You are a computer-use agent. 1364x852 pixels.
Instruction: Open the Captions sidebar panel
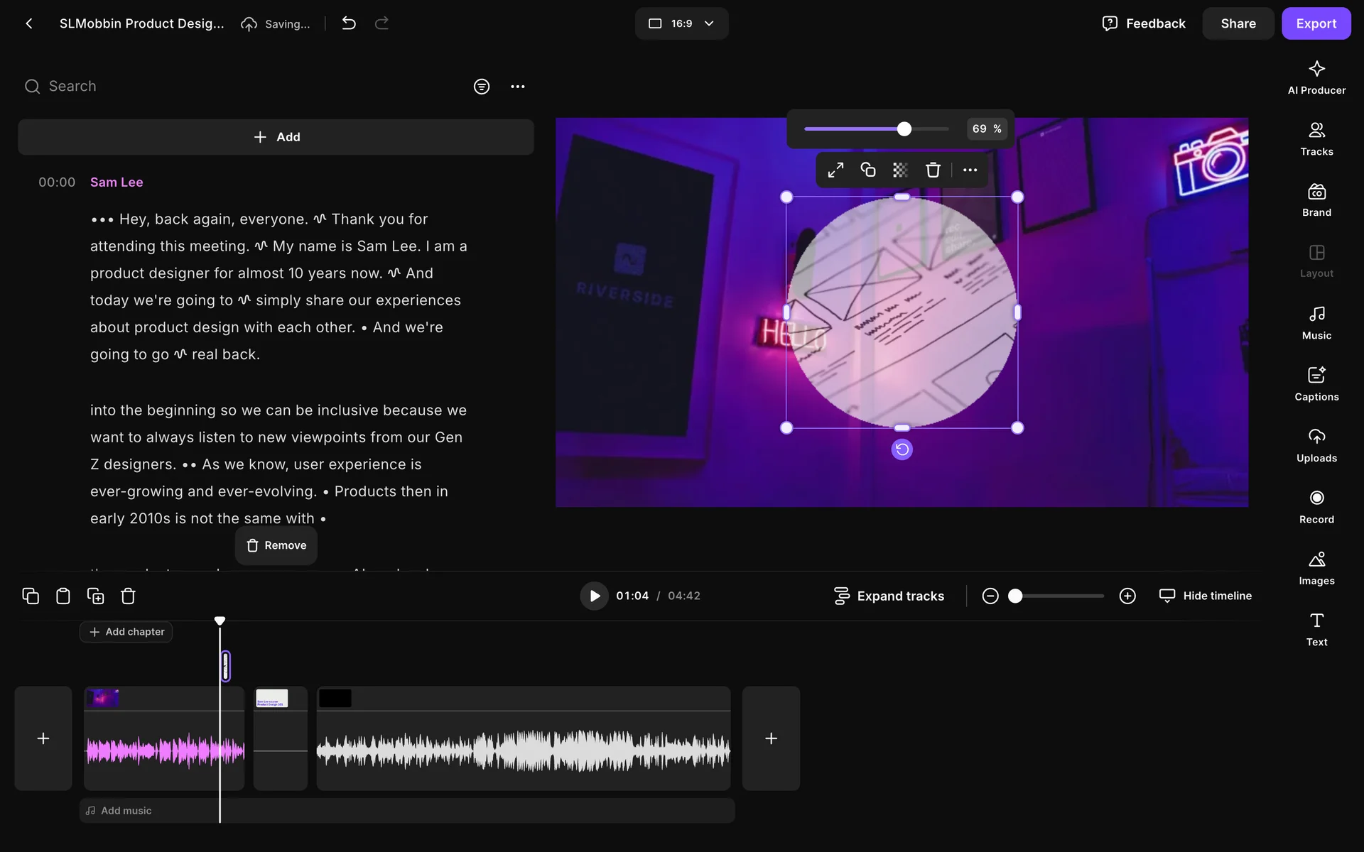click(1316, 384)
